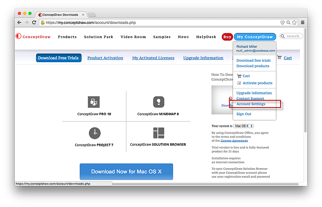Open the Samples menu item
322x207 pixels.
[162, 37]
